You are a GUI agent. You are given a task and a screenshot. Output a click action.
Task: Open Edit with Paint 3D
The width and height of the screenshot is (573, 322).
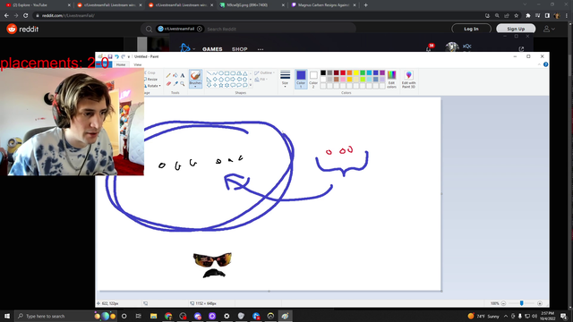pyautogui.click(x=408, y=80)
